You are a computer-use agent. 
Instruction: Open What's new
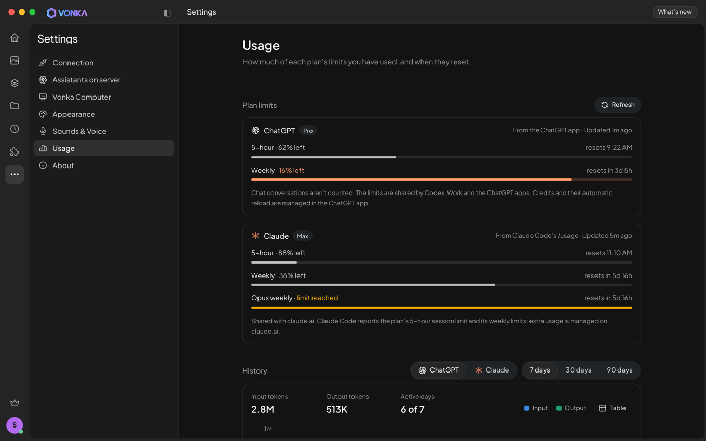point(675,12)
